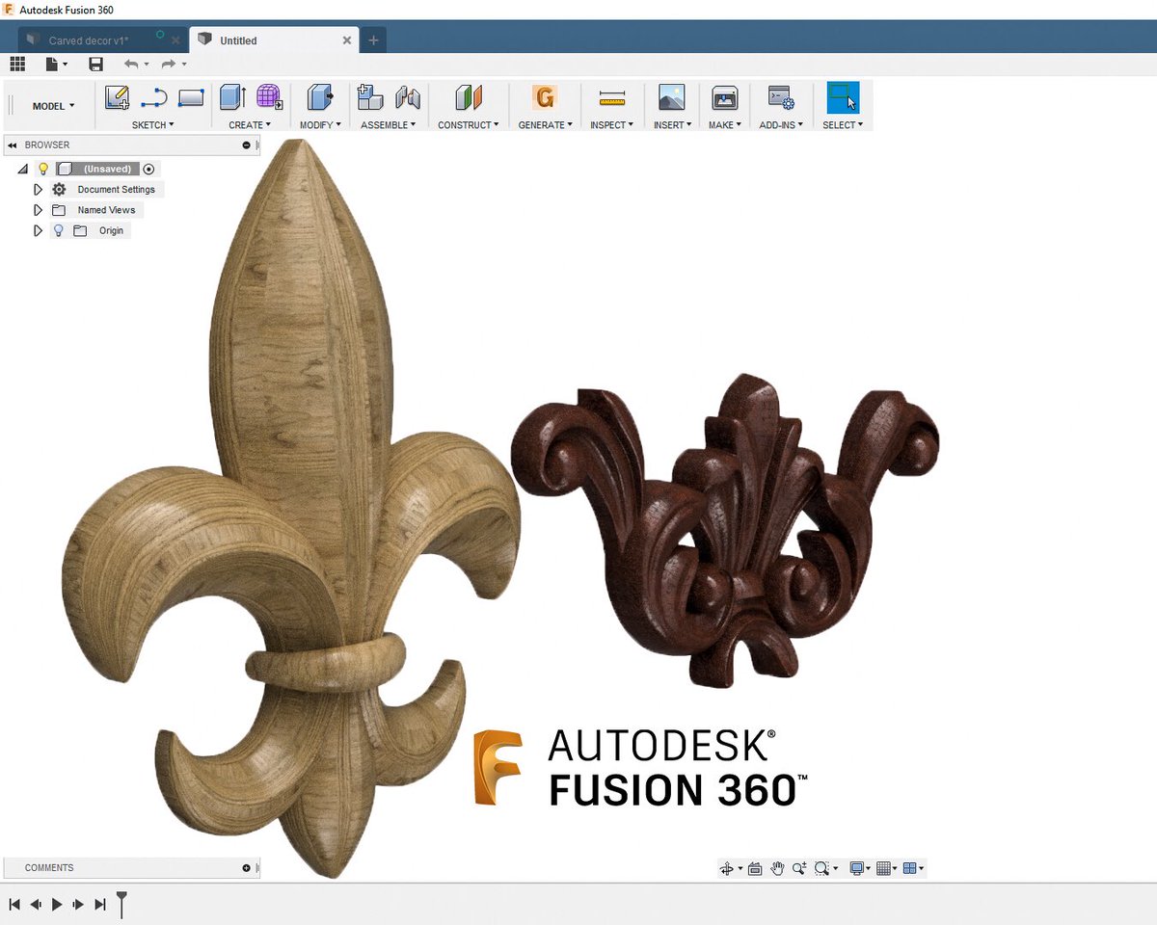Screen dimensions: 1157x925
Task: Collapse the Unsaved root component node
Action: click(23, 169)
